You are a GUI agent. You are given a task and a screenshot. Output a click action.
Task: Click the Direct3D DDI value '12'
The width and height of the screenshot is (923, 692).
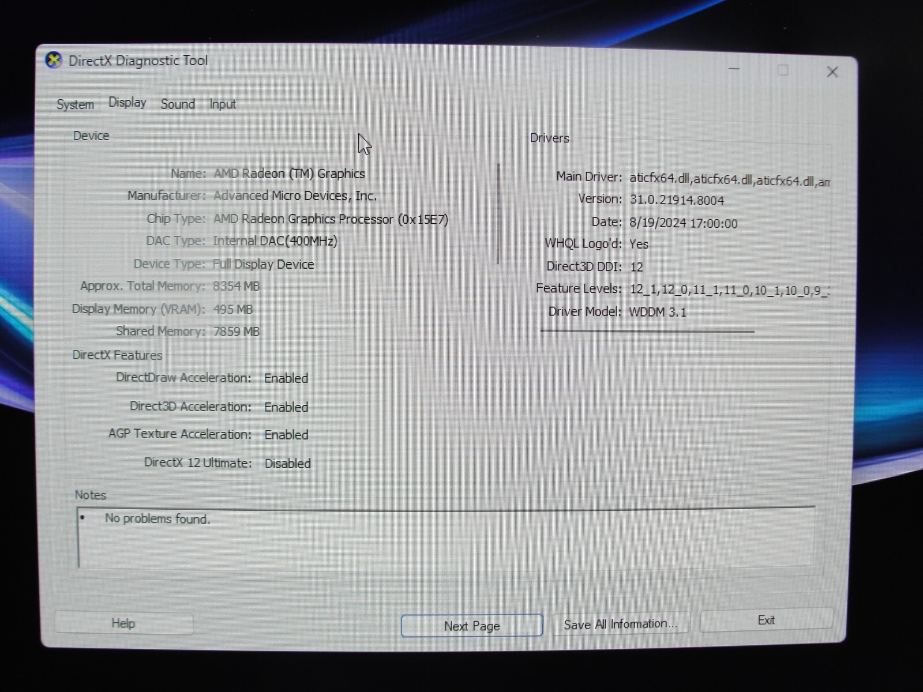pyautogui.click(x=636, y=267)
